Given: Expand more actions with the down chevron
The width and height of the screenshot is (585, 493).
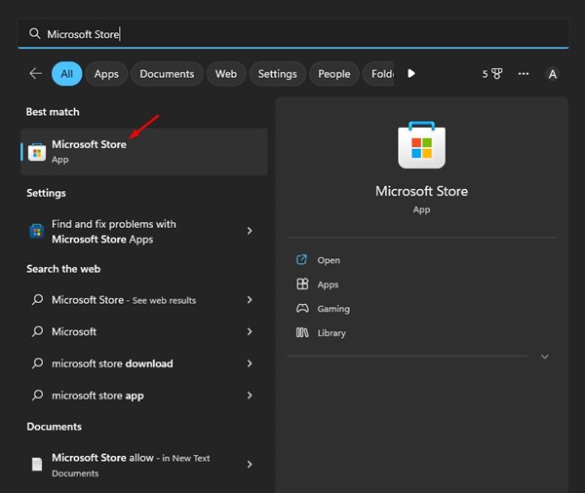Looking at the screenshot, I should point(544,357).
